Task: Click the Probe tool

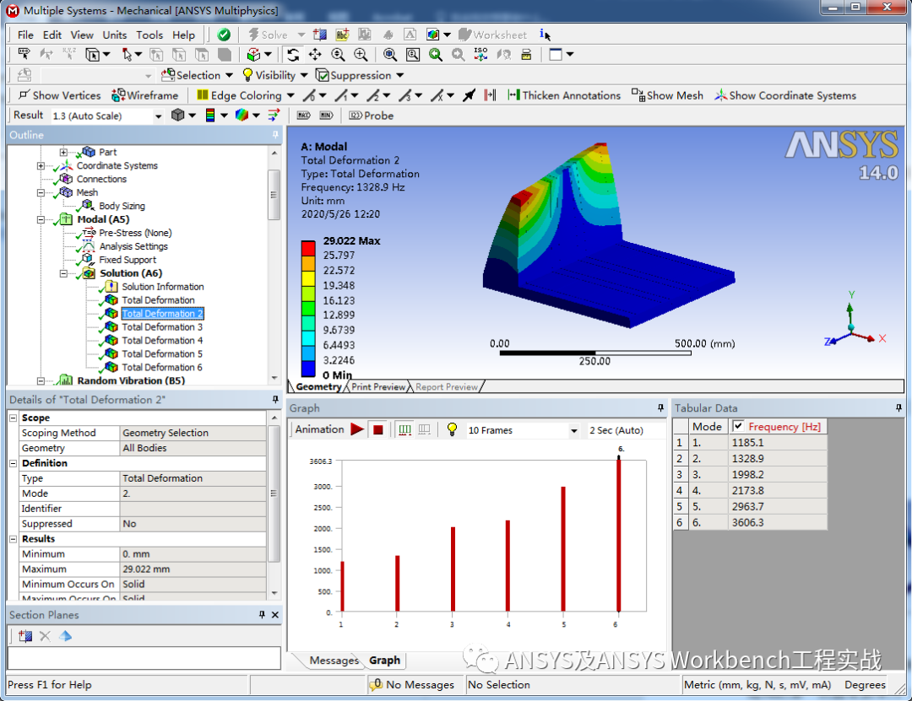Action: click(x=371, y=116)
